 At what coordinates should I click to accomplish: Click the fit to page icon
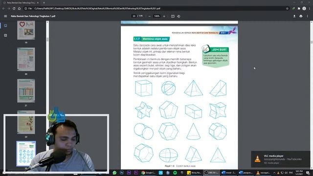(x=173, y=16)
